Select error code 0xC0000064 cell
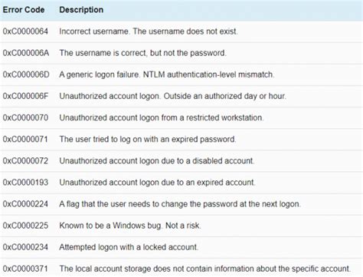This screenshot has height=277, width=363. [25, 31]
